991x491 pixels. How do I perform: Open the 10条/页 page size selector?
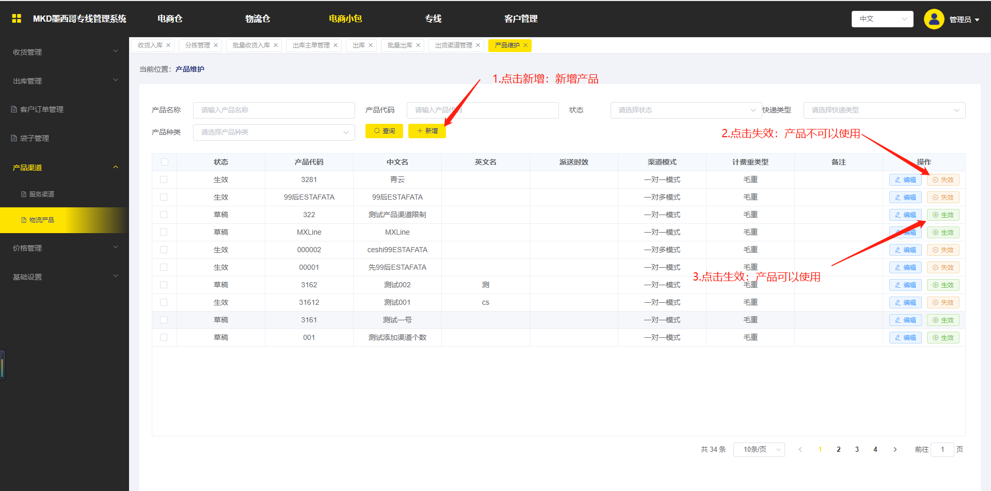pos(759,450)
